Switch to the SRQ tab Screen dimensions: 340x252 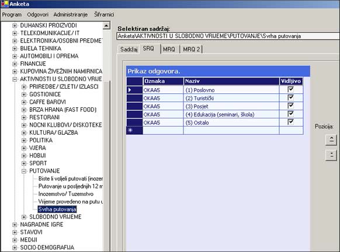(x=149, y=48)
